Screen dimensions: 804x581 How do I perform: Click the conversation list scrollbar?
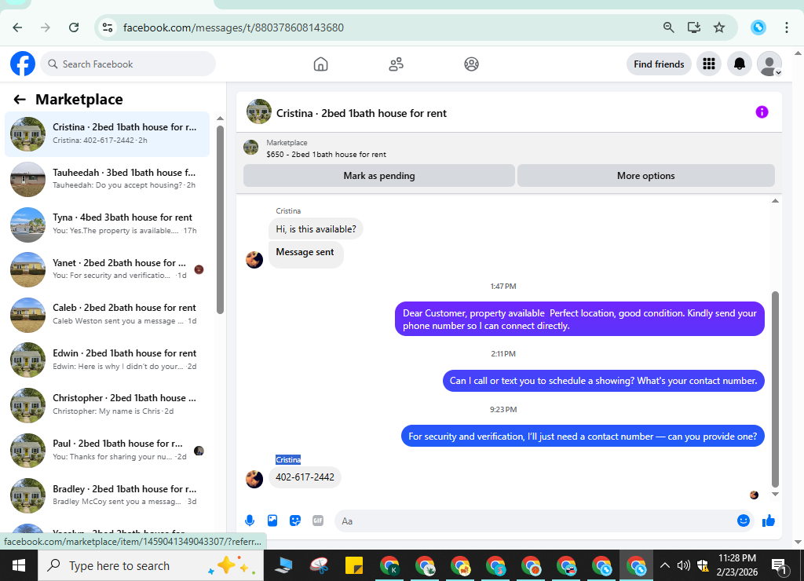coord(220,220)
